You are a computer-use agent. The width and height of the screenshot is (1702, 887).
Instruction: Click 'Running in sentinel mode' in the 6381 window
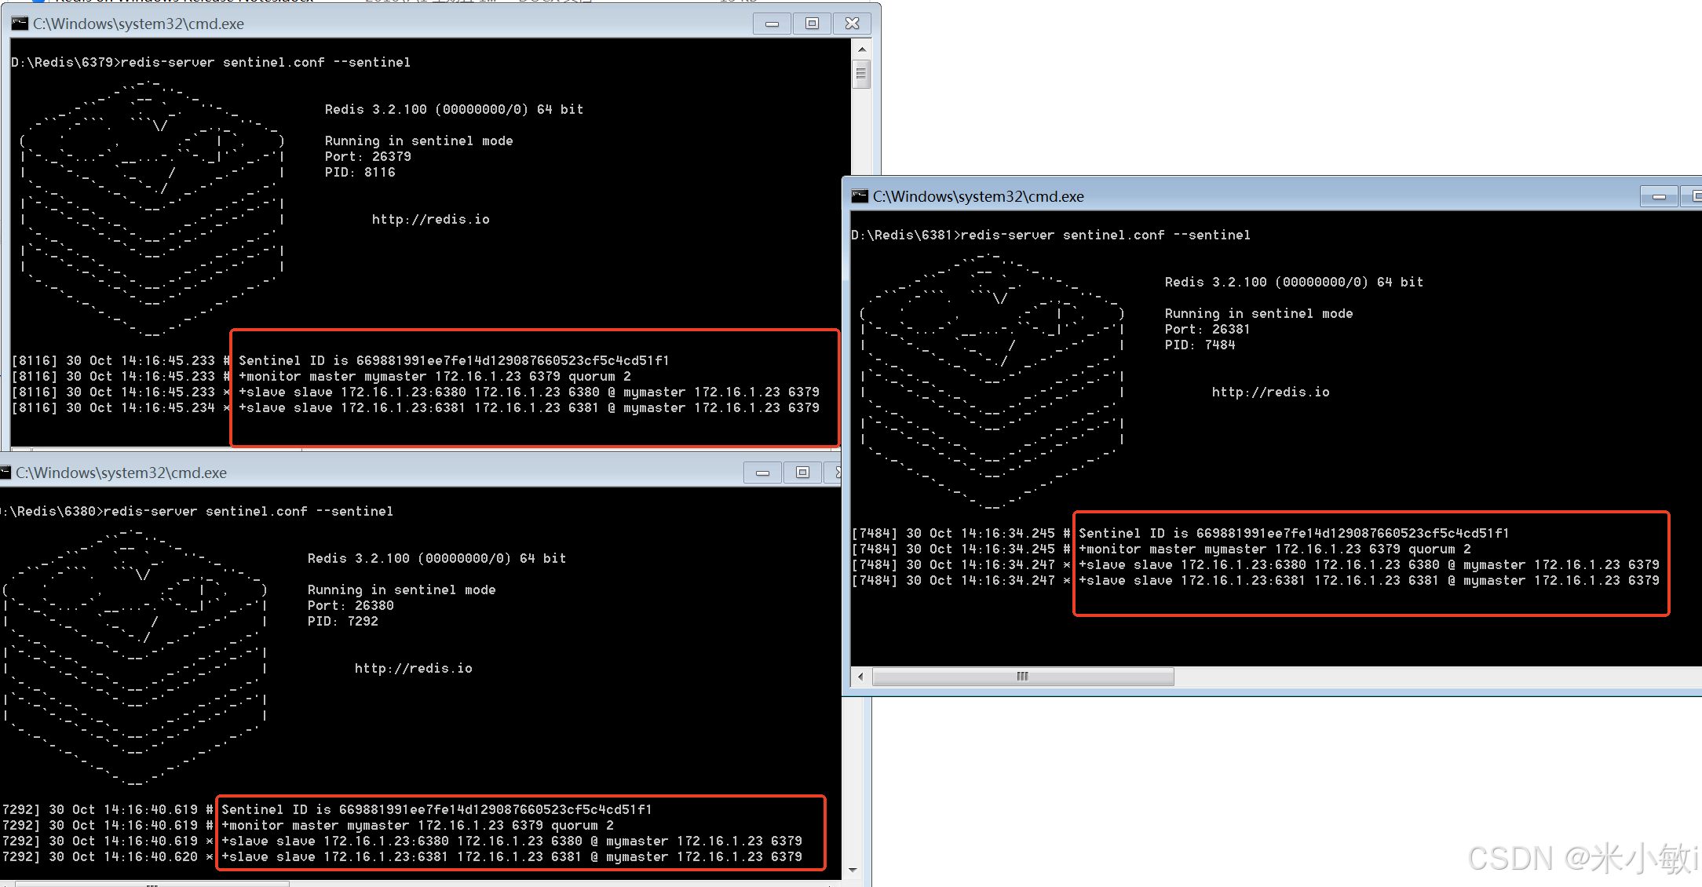1259,313
